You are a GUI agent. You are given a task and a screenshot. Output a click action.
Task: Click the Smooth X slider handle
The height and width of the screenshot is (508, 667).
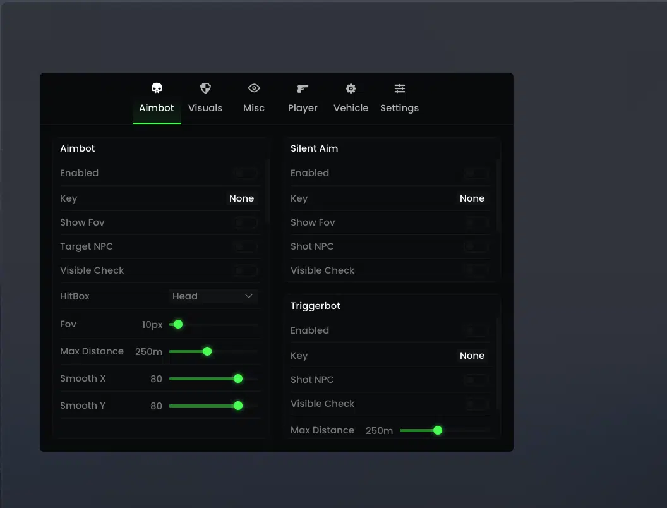[x=238, y=378]
